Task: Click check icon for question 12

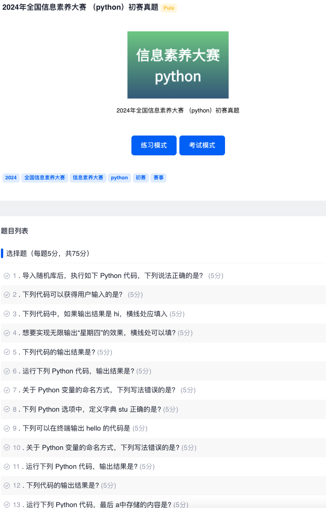Action: click(x=7, y=486)
